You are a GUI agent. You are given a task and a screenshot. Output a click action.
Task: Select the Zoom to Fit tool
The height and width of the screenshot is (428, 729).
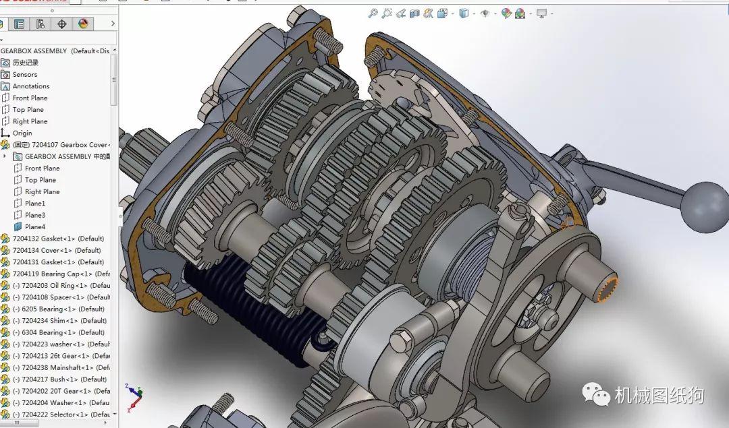373,12
